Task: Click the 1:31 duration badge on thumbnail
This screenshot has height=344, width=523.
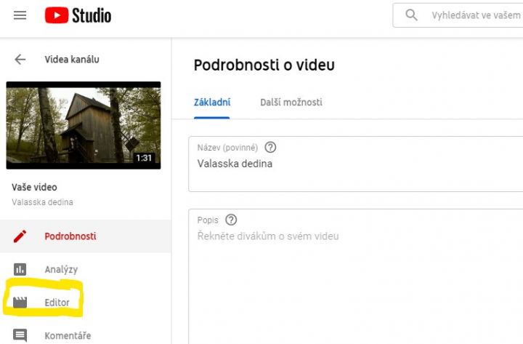Action: pos(144,158)
